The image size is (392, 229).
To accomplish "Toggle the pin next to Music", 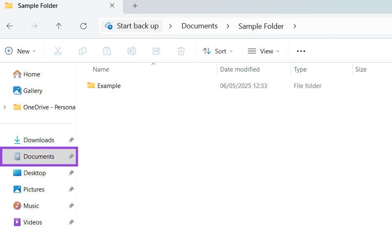I will 71,206.
